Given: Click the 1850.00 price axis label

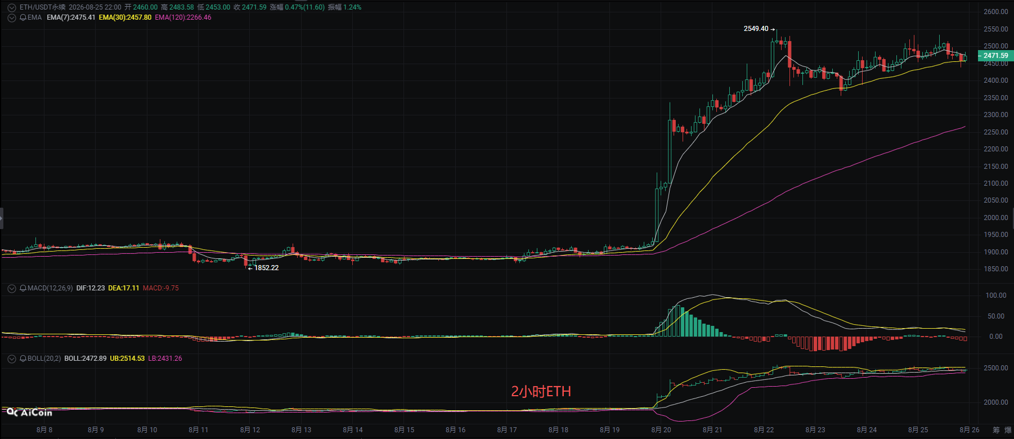Looking at the screenshot, I should (996, 269).
